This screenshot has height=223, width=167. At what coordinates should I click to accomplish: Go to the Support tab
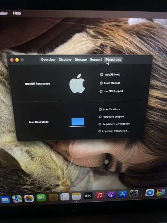click(96, 60)
